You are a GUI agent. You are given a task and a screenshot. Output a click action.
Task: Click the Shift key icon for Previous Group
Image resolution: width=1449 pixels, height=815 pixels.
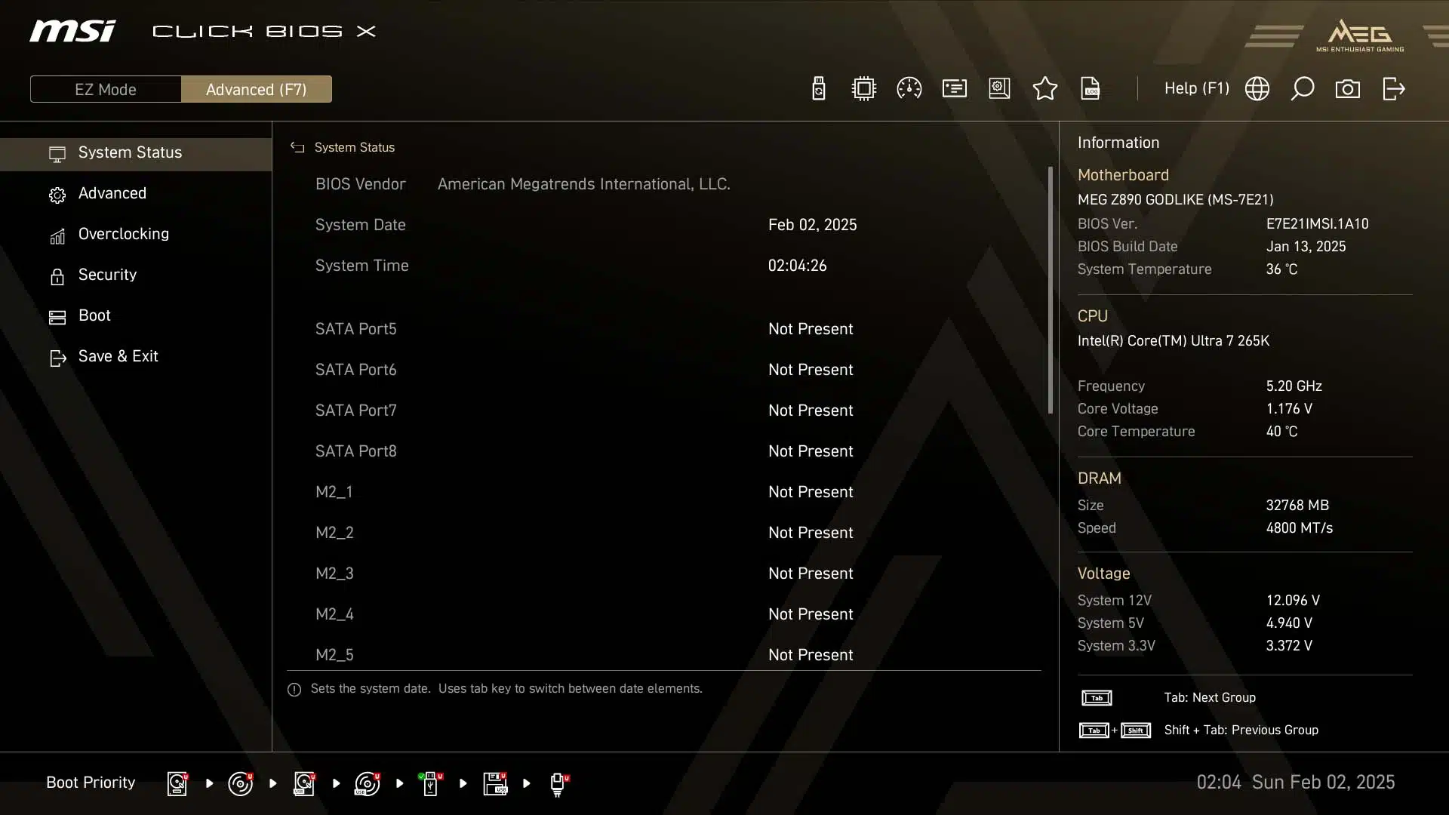click(1136, 730)
